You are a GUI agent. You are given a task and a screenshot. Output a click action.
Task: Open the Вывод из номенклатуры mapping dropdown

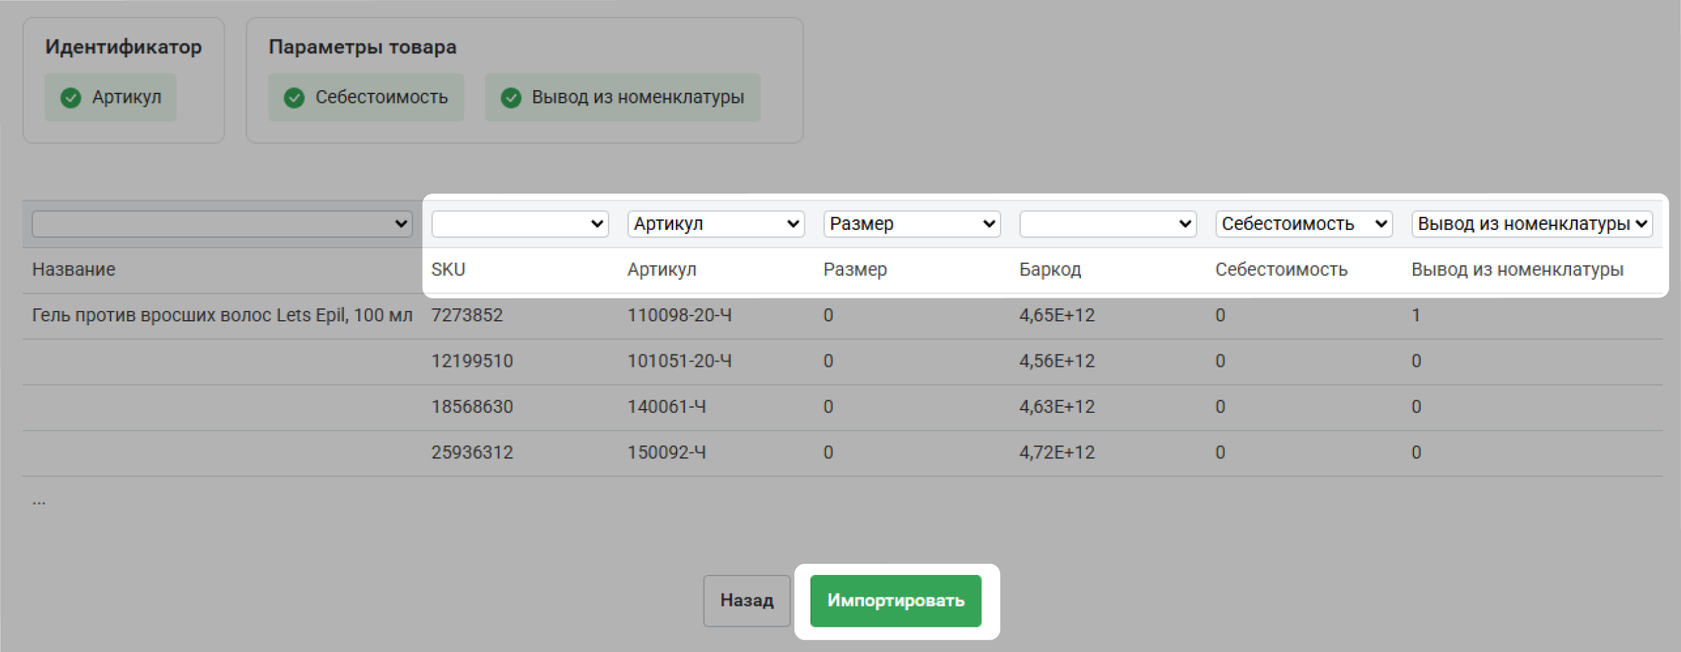click(1531, 224)
